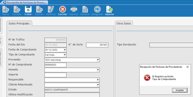Switch to the Otros Datos tab
This screenshot has width=193, height=97.
pyautogui.click(x=124, y=23)
